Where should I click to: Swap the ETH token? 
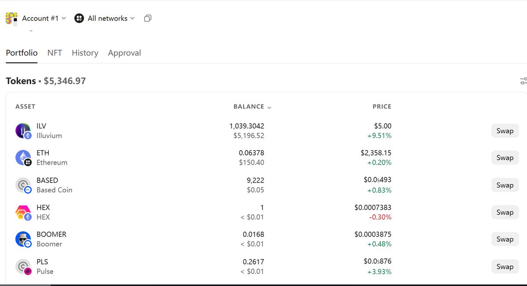(x=505, y=158)
